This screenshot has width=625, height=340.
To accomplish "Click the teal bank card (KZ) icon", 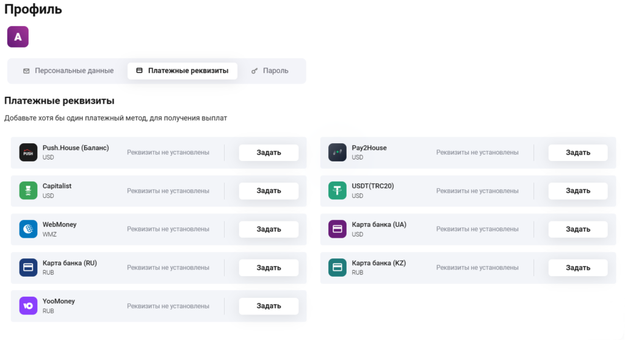I will tap(337, 267).
